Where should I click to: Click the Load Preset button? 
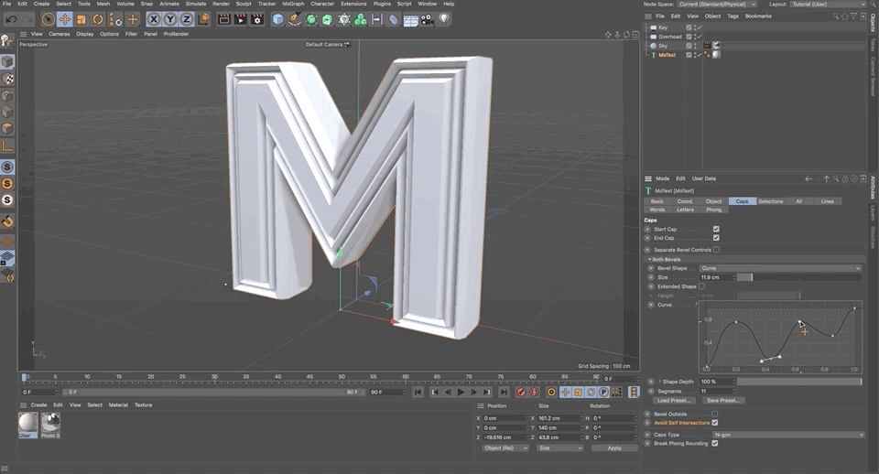(675, 400)
